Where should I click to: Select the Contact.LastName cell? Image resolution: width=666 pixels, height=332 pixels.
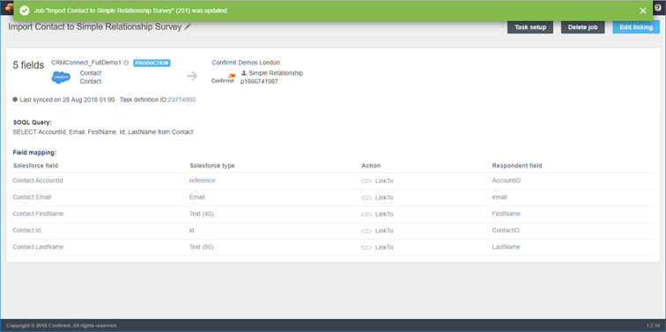click(38, 247)
